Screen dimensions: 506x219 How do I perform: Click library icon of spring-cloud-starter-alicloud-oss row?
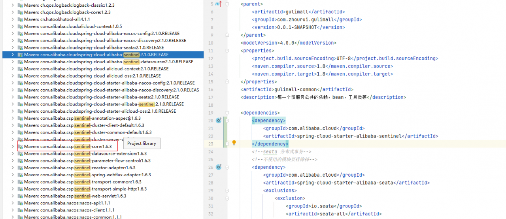[20, 111]
